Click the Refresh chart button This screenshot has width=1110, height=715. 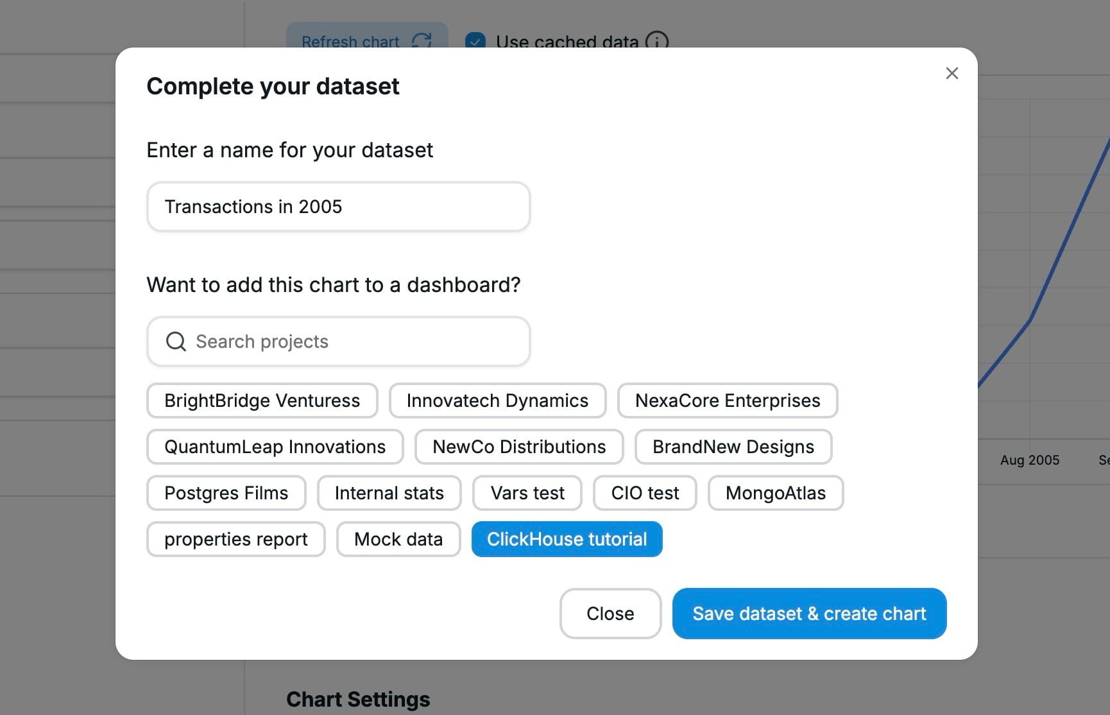(x=366, y=41)
